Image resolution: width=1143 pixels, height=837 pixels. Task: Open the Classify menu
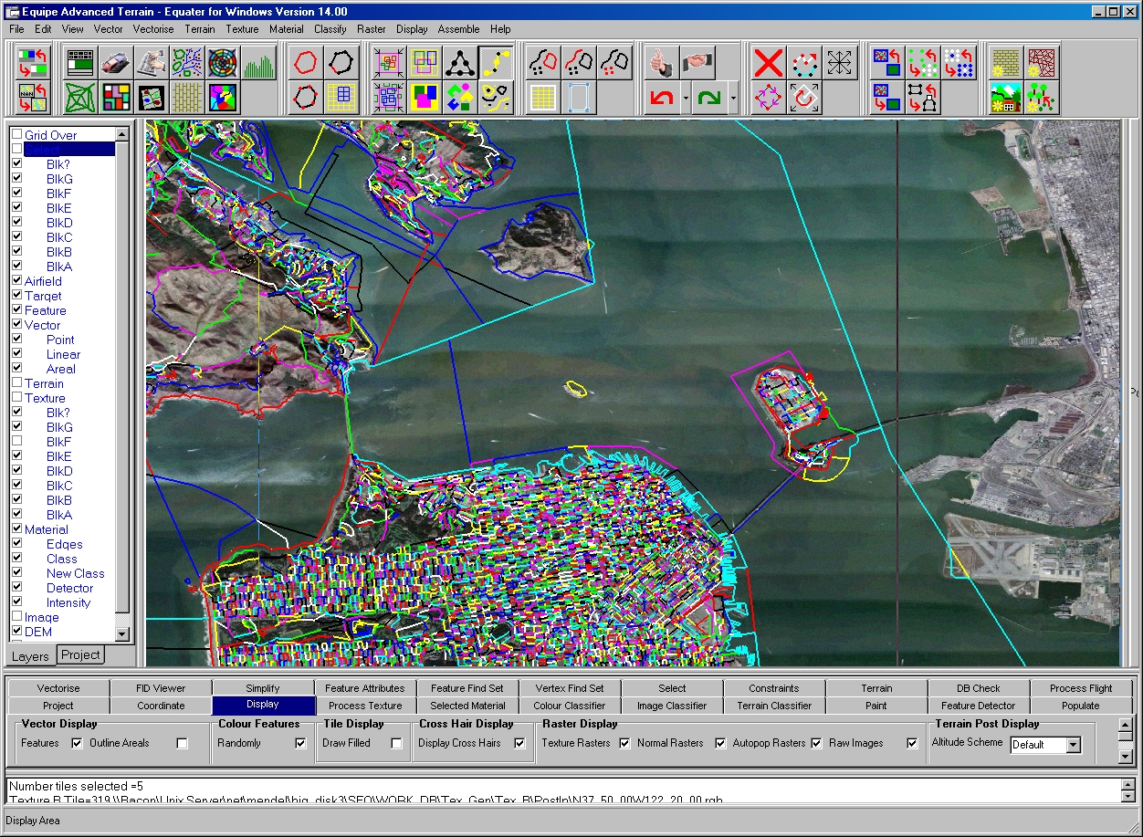(x=330, y=29)
